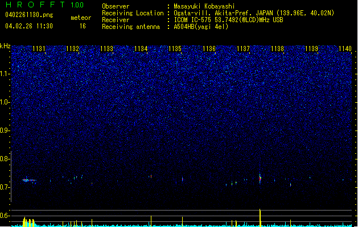Image resolution: width=358 pixels, height=227 pixels.
Task: Click the tallest yellow spike in power graph
Action: (x=260, y=217)
